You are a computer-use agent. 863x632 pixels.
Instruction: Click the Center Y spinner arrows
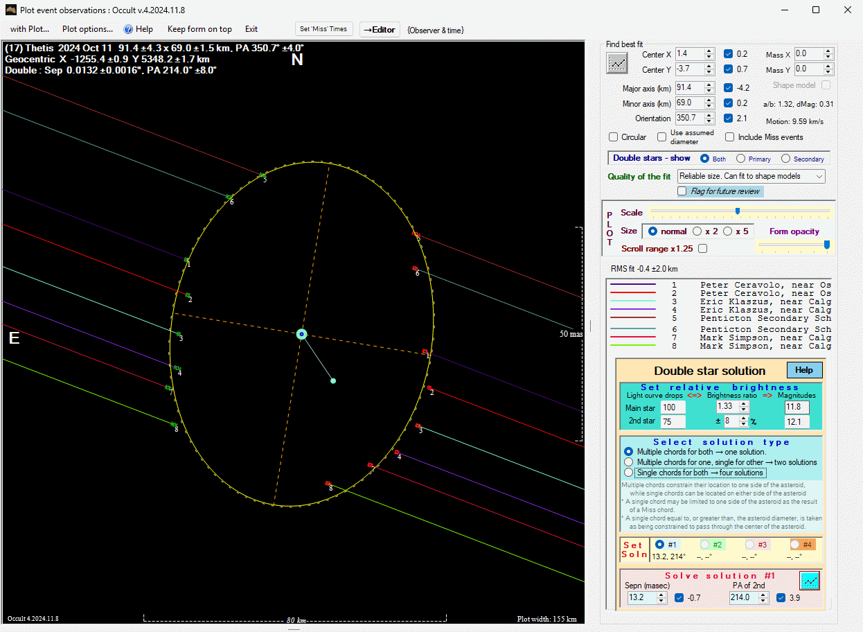(709, 69)
